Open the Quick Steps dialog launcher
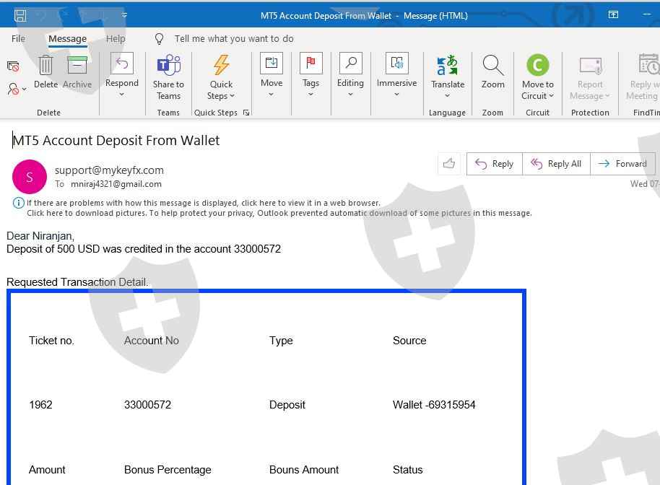660x485 pixels. click(x=246, y=113)
